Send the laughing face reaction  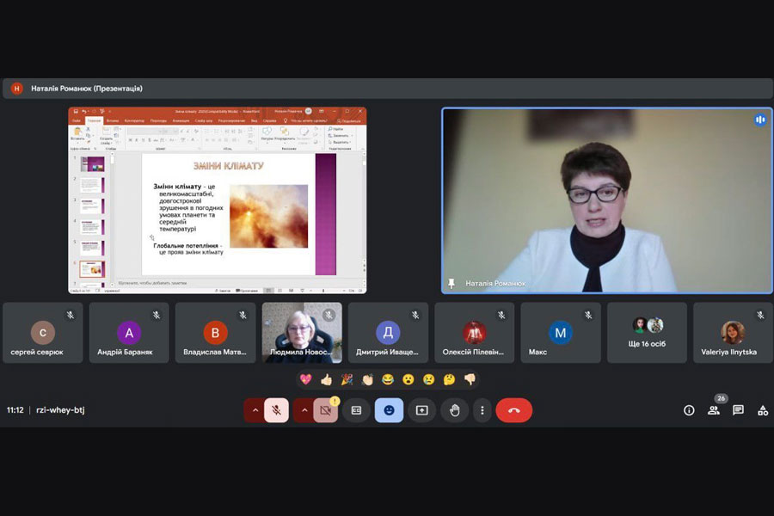coord(388,379)
